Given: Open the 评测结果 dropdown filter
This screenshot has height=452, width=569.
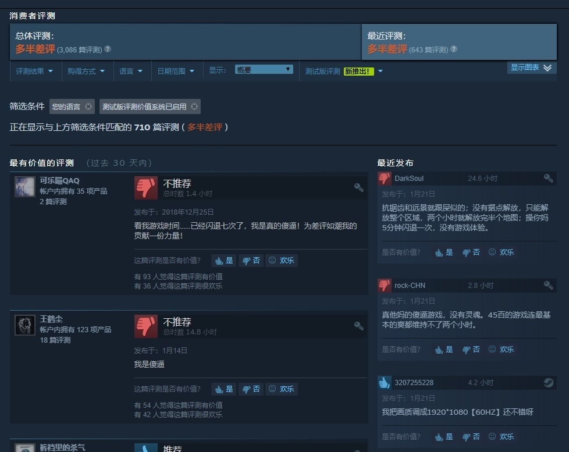Looking at the screenshot, I should point(34,71).
